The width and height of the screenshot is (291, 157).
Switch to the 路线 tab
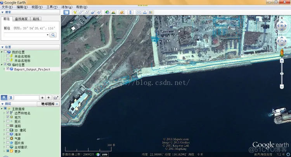tap(36, 19)
